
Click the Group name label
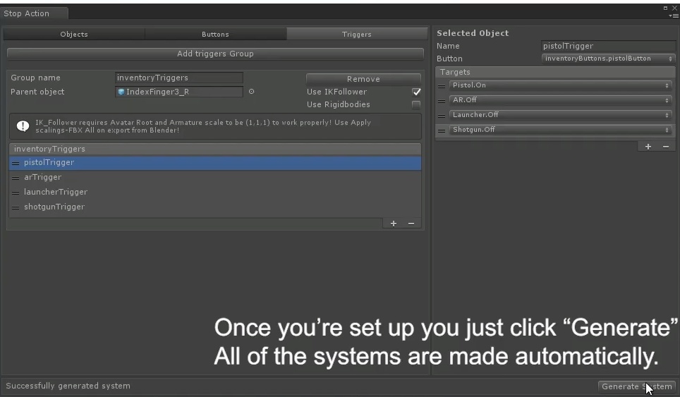[x=35, y=78]
